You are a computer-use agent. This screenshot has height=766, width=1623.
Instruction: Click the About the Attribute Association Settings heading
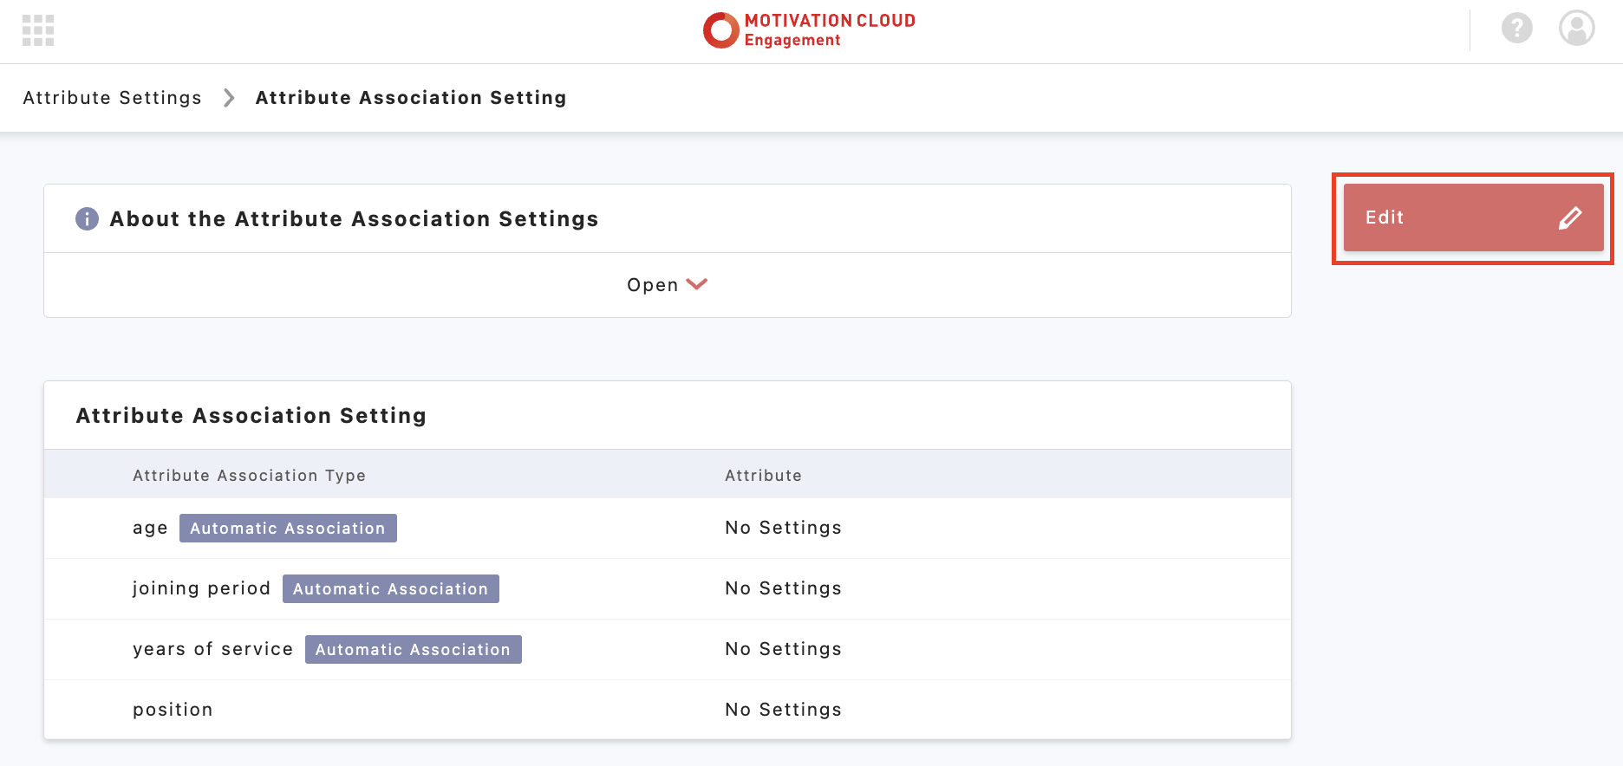(x=354, y=219)
